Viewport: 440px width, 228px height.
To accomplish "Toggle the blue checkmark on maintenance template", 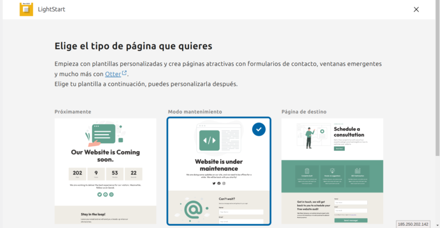I will [x=259, y=129].
